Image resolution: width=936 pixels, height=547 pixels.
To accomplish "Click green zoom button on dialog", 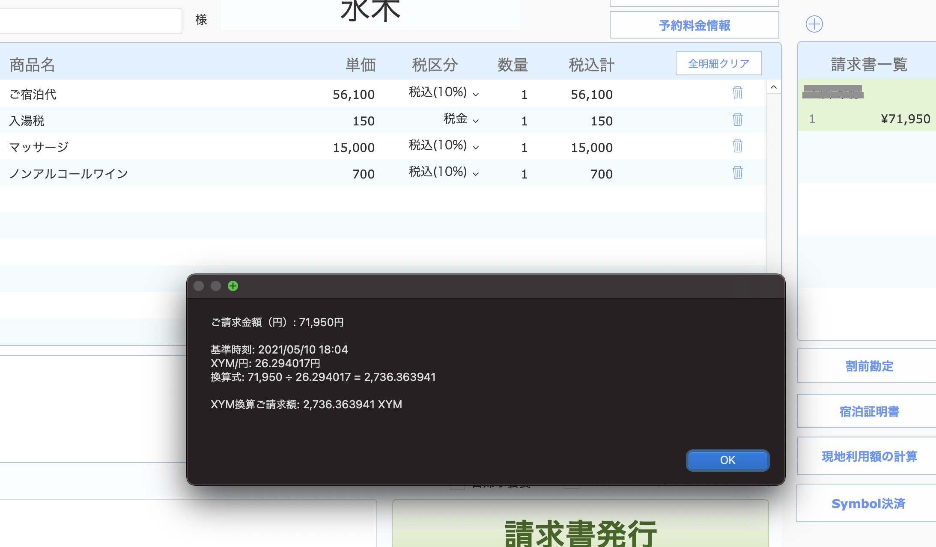I will (233, 286).
